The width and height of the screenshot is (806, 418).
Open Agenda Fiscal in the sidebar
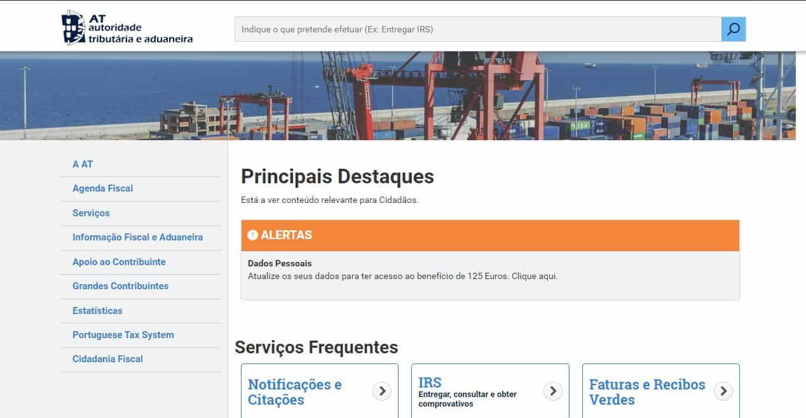pos(102,188)
